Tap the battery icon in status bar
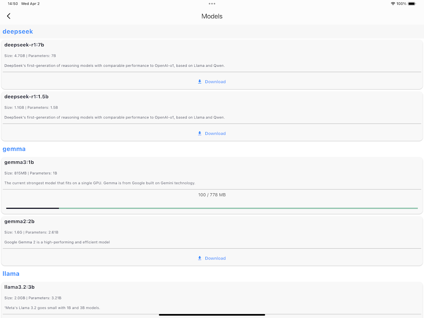Screen dimensions: 424x318 point(412,4)
